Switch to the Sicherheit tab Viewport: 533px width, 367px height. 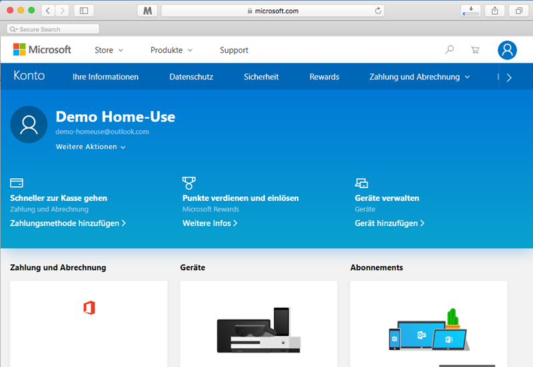[261, 77]
